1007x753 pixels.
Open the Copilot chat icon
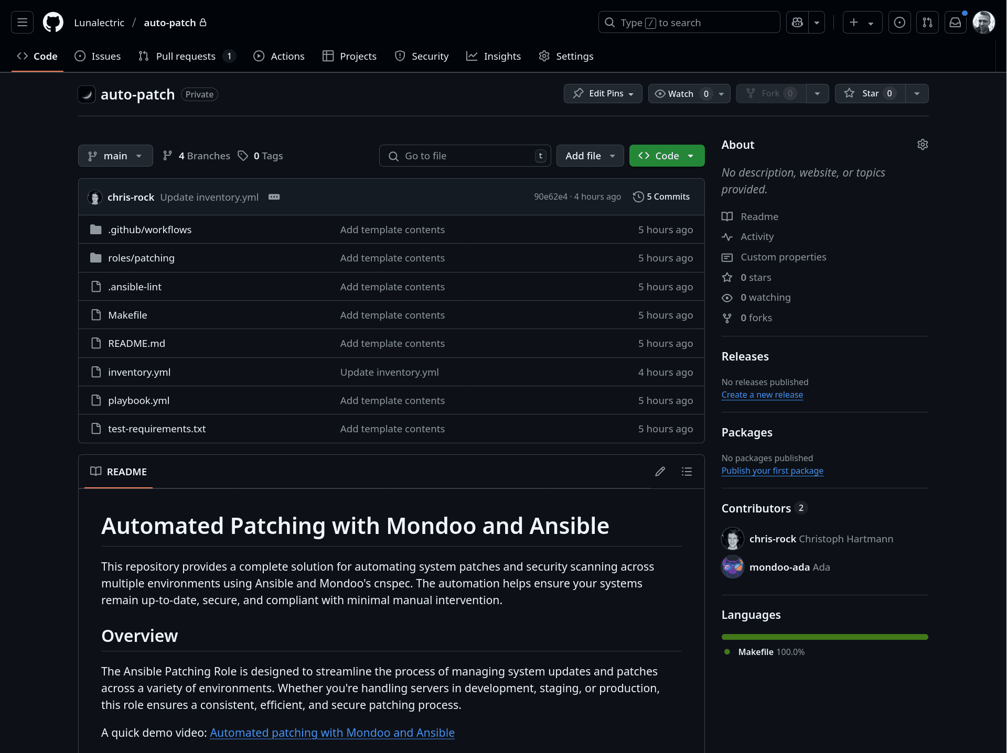pos(797,23)
